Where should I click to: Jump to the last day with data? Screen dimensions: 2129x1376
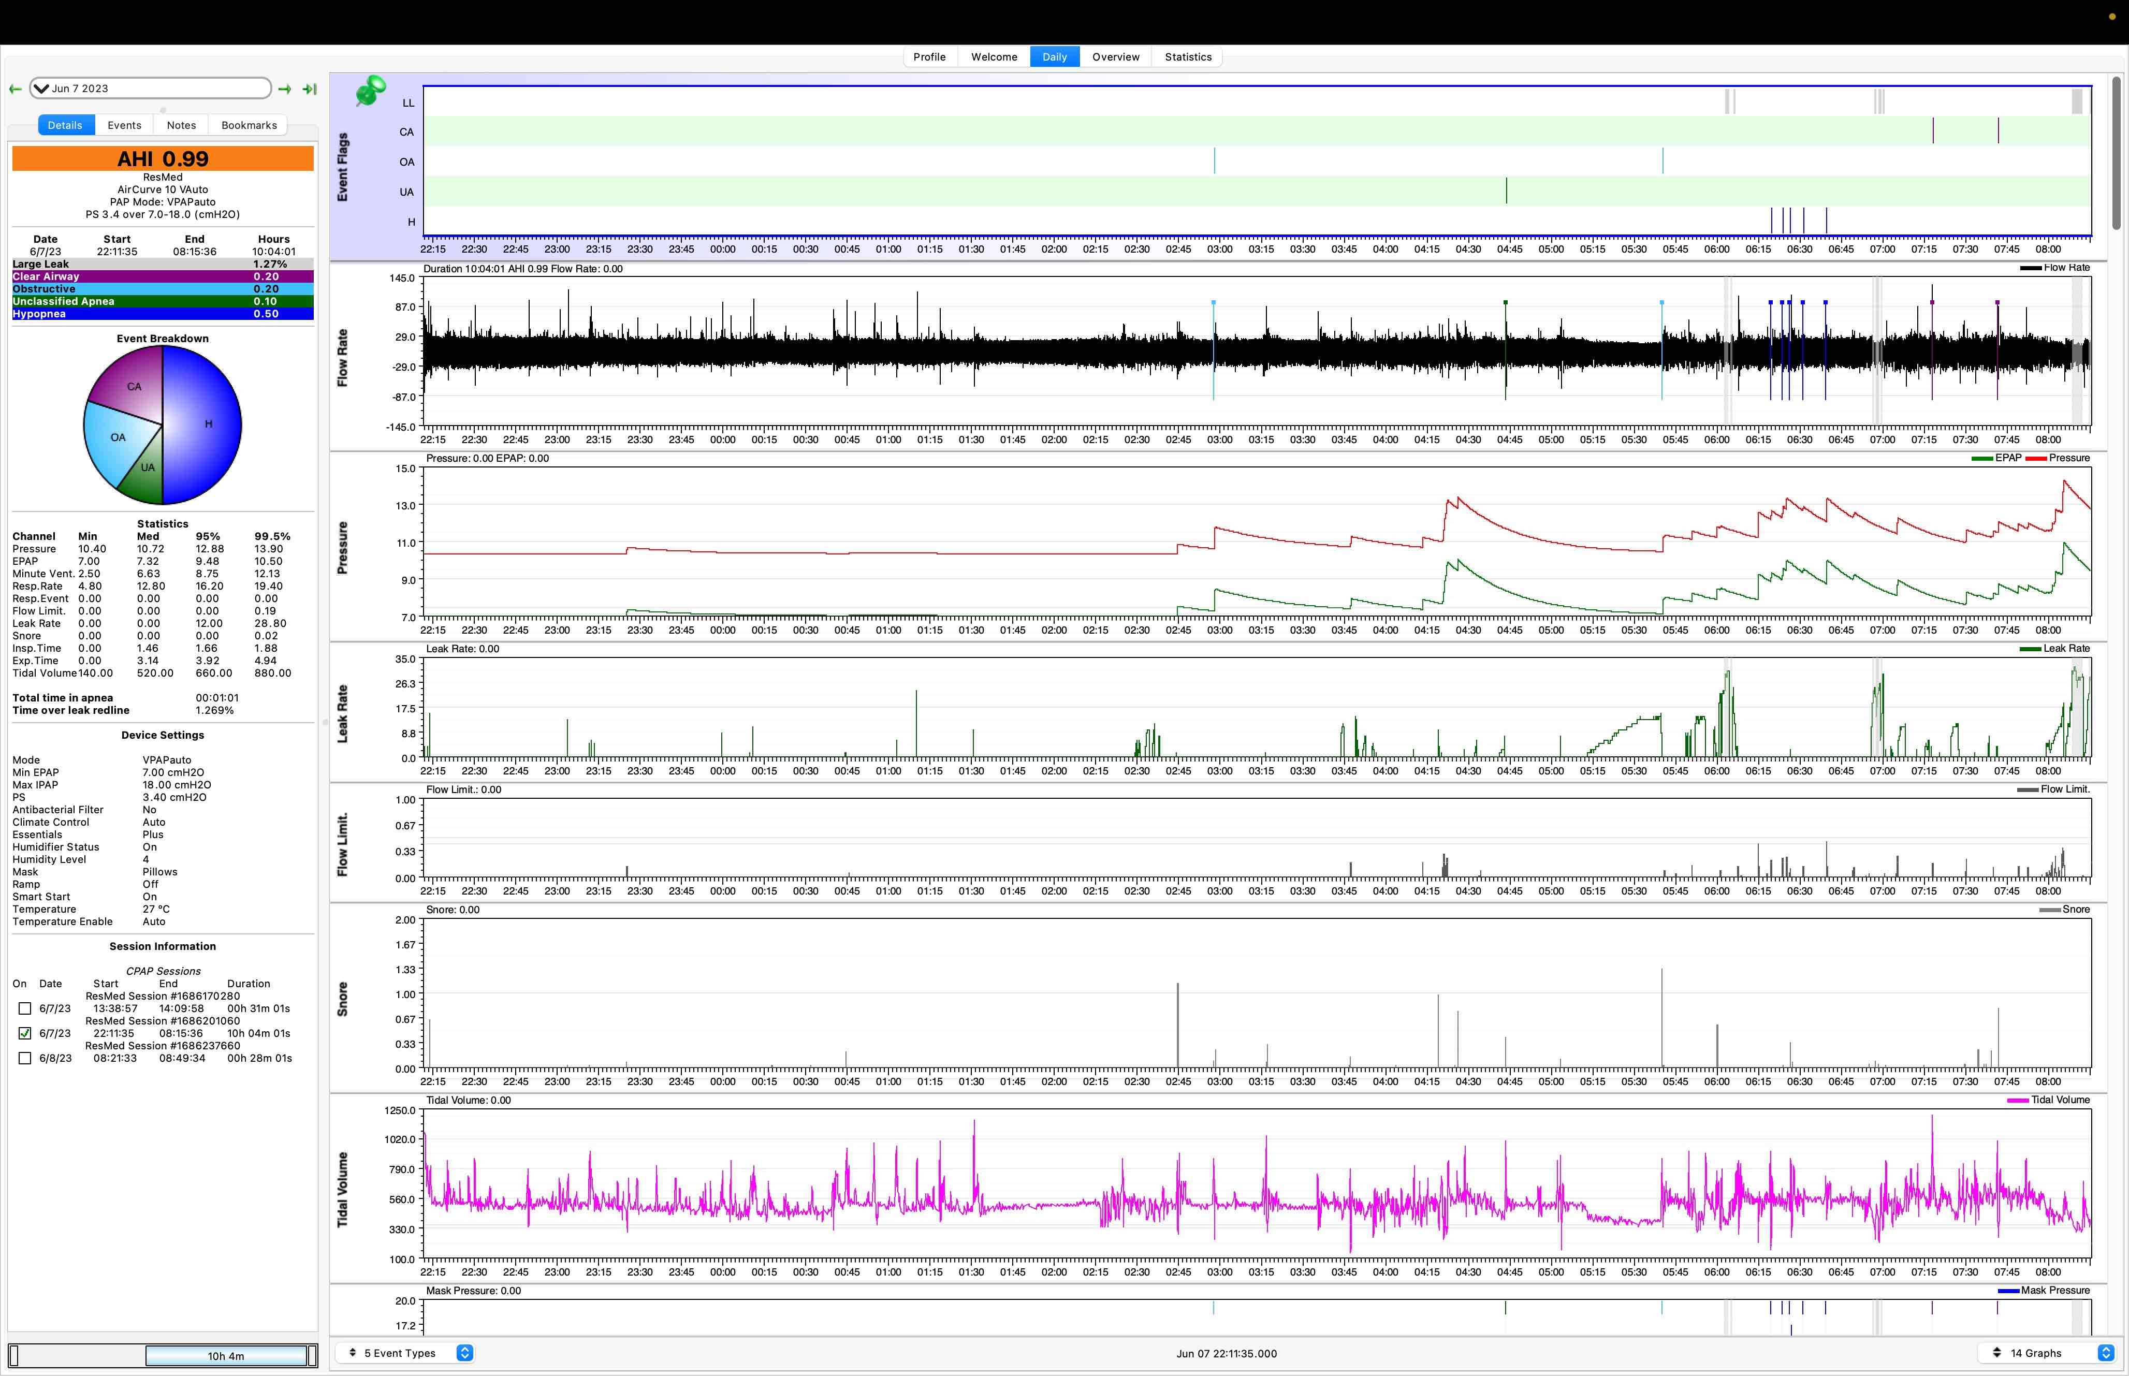309,89
